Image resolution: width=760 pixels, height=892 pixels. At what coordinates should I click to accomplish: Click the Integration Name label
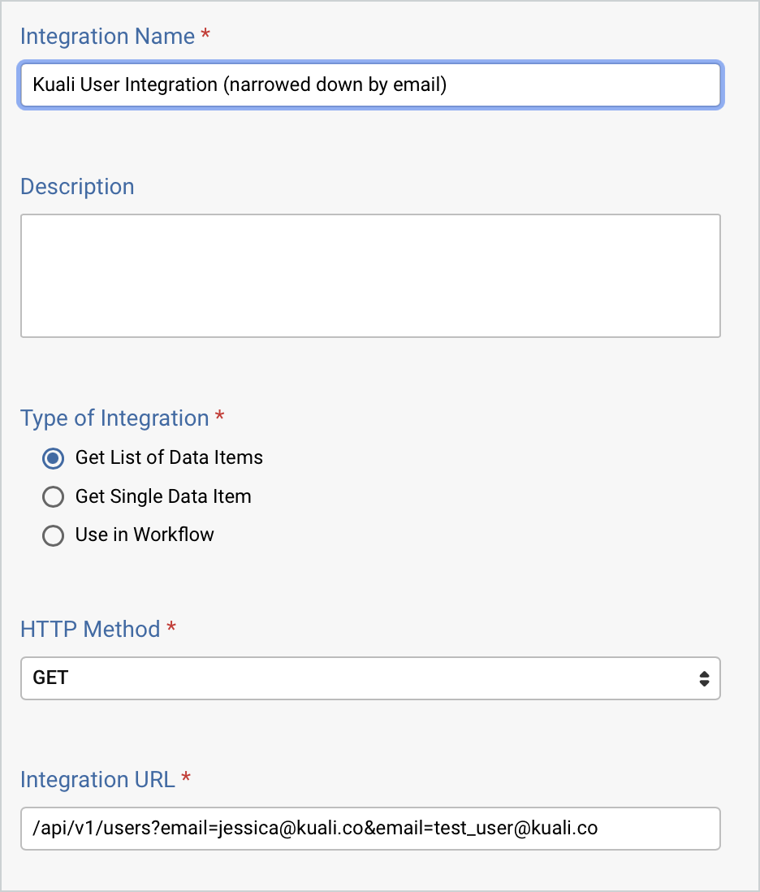click(108, 37)
